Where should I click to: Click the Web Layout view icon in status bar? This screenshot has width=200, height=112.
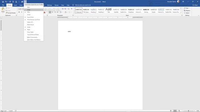(179, 111)
